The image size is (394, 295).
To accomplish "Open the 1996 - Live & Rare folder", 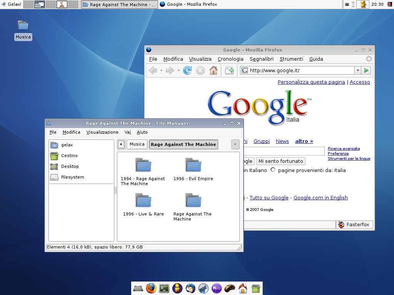I will (x=143, y=205).
